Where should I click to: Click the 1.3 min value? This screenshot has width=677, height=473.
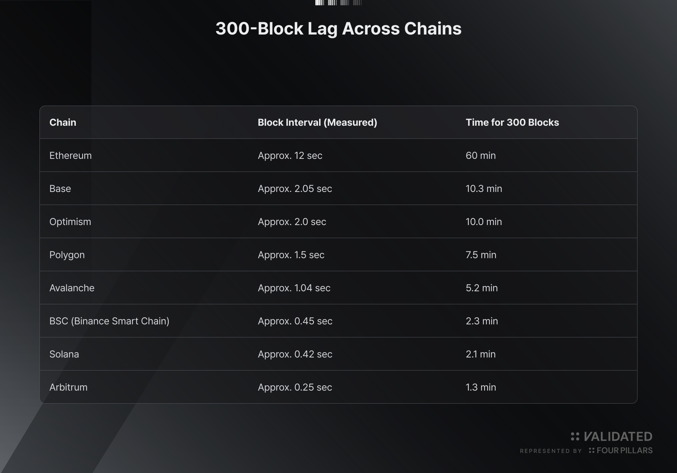(x=481, y=387)
